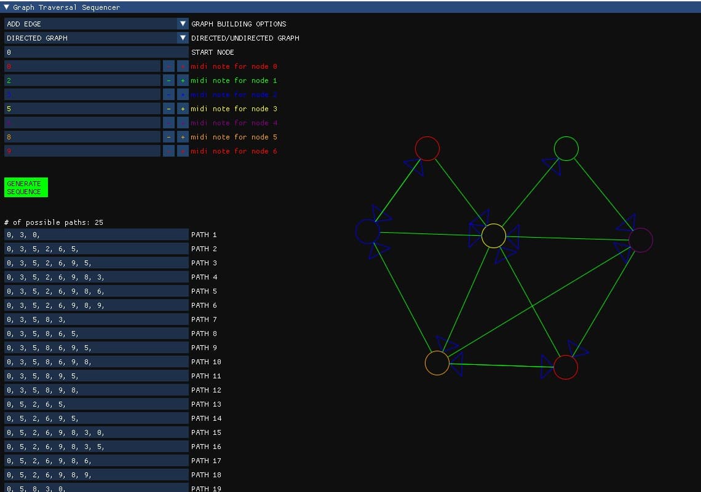701x492 pixels.
Task: Edit the midi note field for node 8
Action: point(83,137)
